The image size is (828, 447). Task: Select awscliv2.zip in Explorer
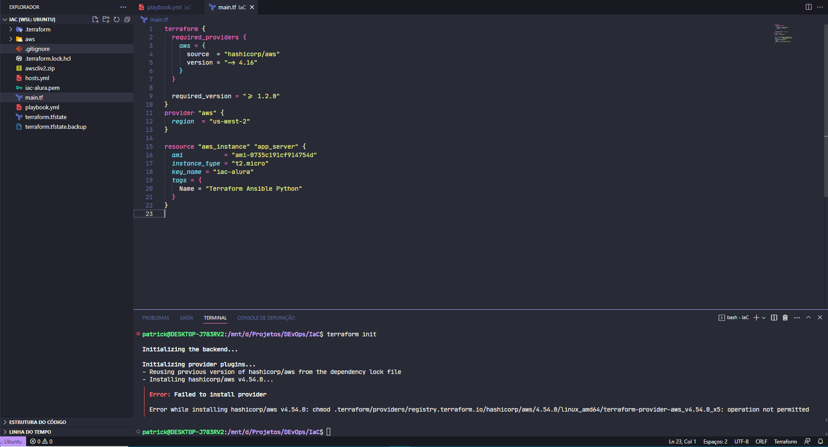coord(66,68)
